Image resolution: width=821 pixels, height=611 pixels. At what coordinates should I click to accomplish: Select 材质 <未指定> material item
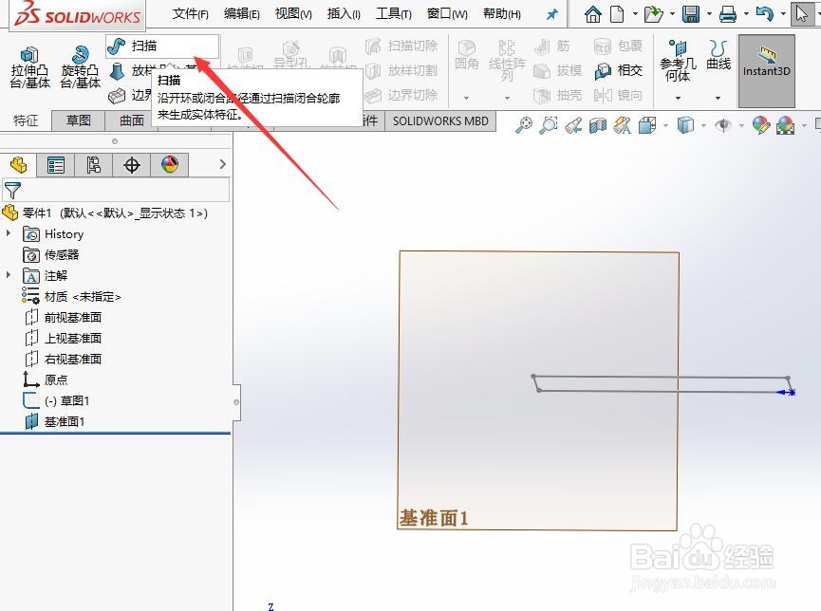point(71,297)
